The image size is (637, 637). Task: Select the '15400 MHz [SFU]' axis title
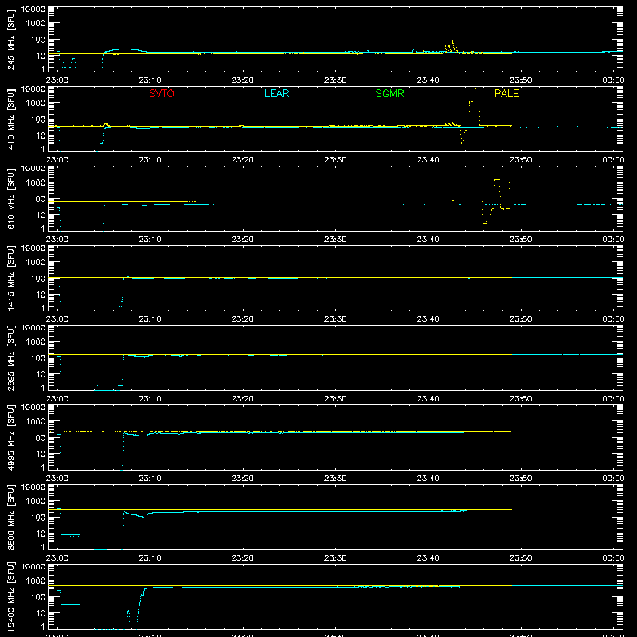click(10, 596)
